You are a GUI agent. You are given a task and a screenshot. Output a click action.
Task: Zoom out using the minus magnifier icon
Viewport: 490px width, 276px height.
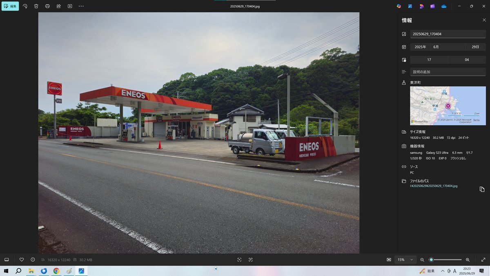click(x=422, y=260)
